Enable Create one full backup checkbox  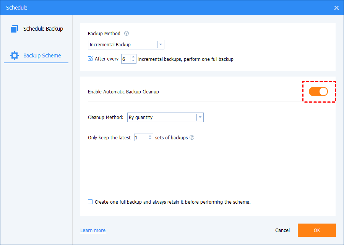point(90,202)
